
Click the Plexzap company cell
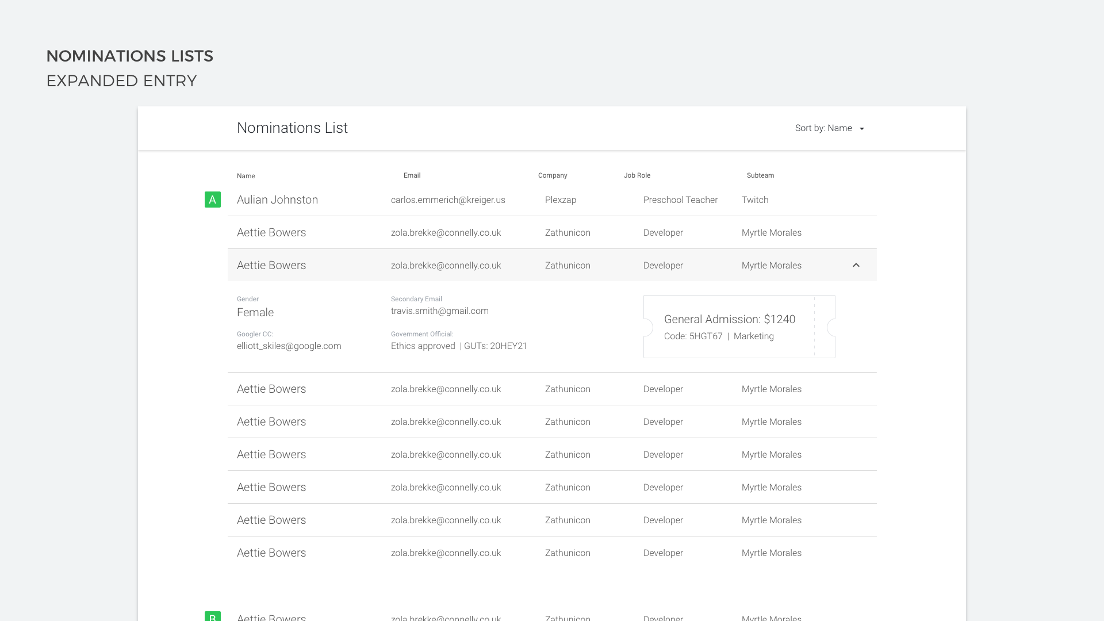tap(561, 200)
